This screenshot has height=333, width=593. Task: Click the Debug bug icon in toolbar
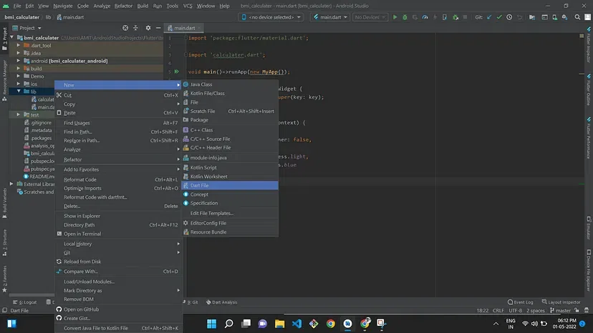[x=405, y=16]
